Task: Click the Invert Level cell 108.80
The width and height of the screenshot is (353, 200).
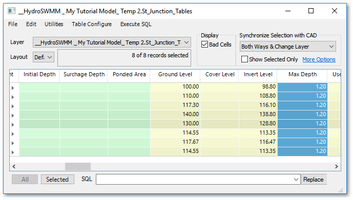Action: pos(258,96)
